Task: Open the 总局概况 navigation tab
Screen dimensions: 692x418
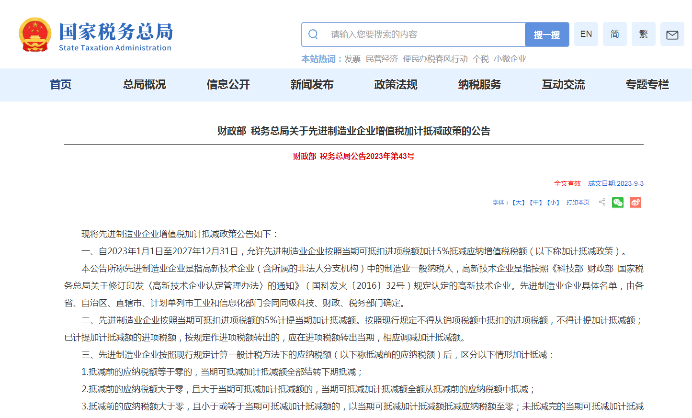Action: point(145,85)
